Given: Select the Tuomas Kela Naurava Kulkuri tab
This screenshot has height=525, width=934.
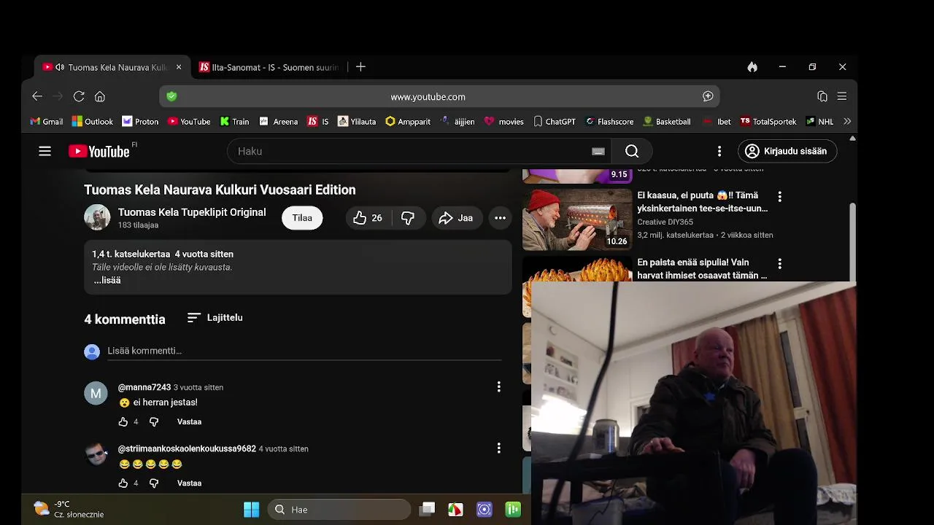Looking at the screenshot, I should point(112,67).
